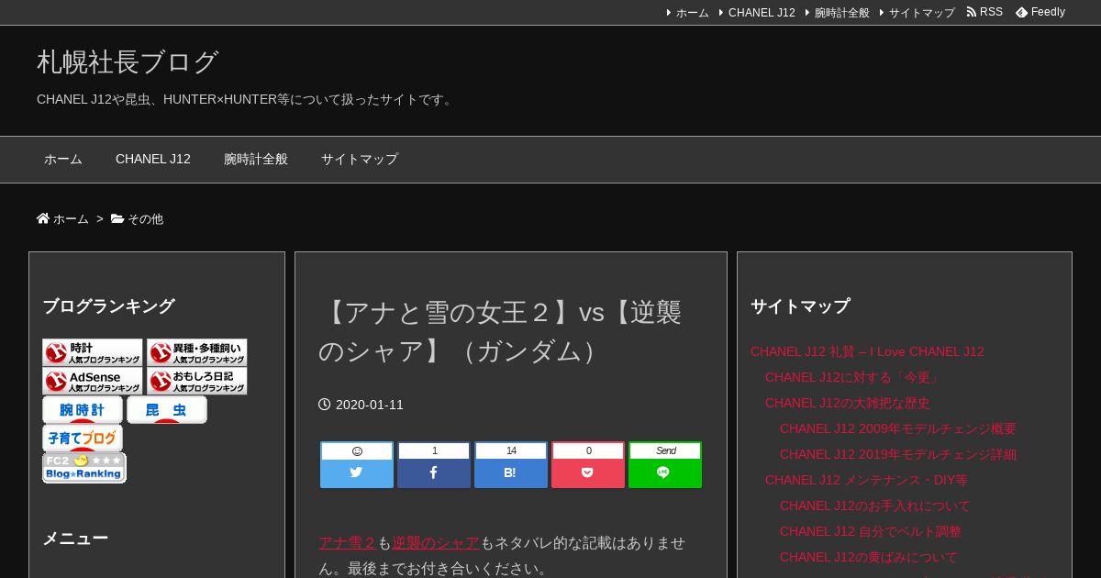
Task: Open CHANEL J12 自分でベルト調整 link
Action: [x=871, y=531]
